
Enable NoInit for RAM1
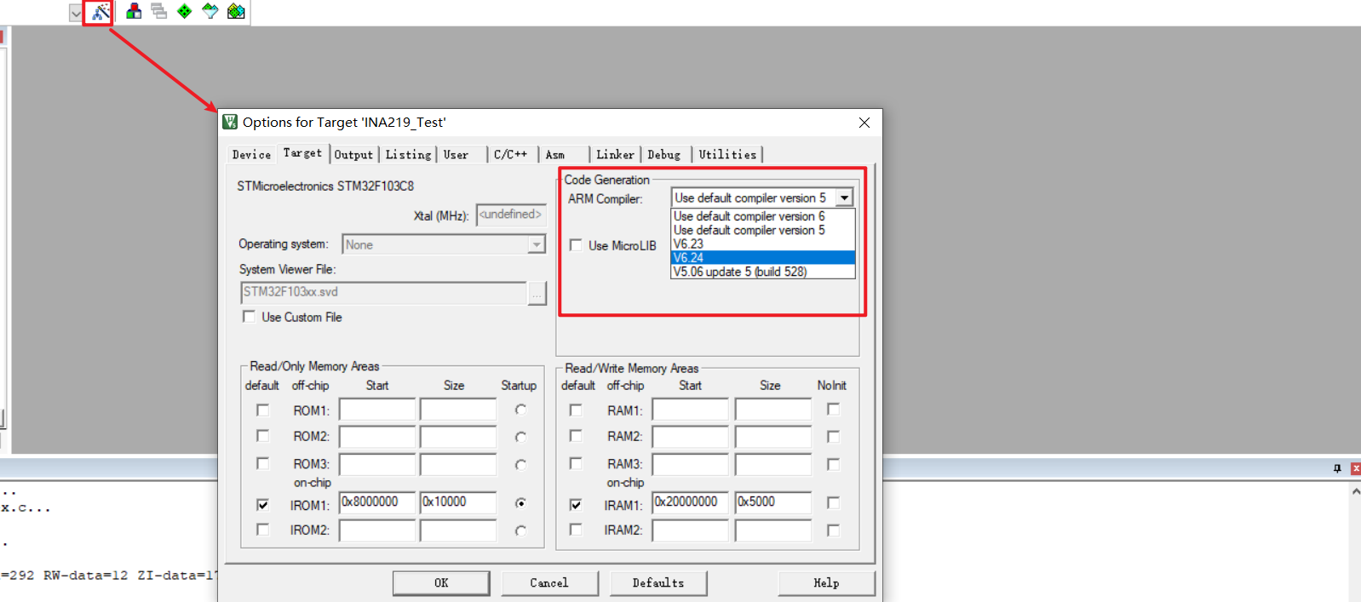tap(833, 410)
